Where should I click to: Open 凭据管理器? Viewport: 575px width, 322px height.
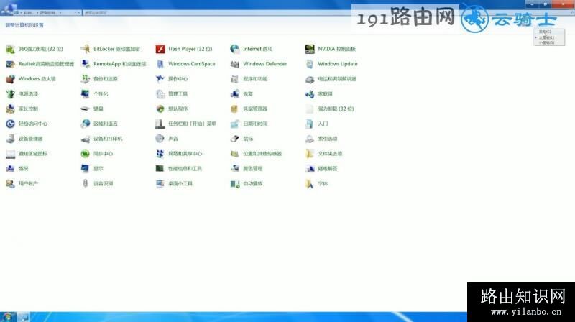(x=249, y=109)
